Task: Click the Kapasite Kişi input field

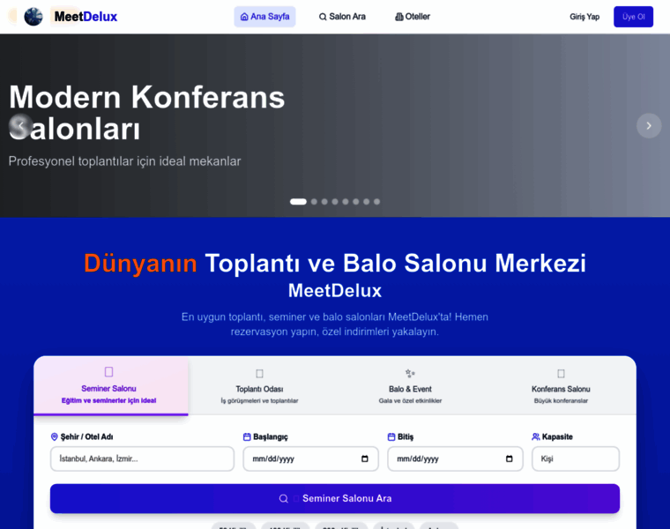Action: pos(575,459)
